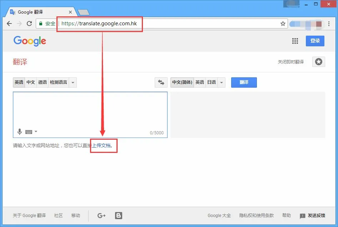
Task: Click the blue 翻译 button
Action: pos(244,82)
